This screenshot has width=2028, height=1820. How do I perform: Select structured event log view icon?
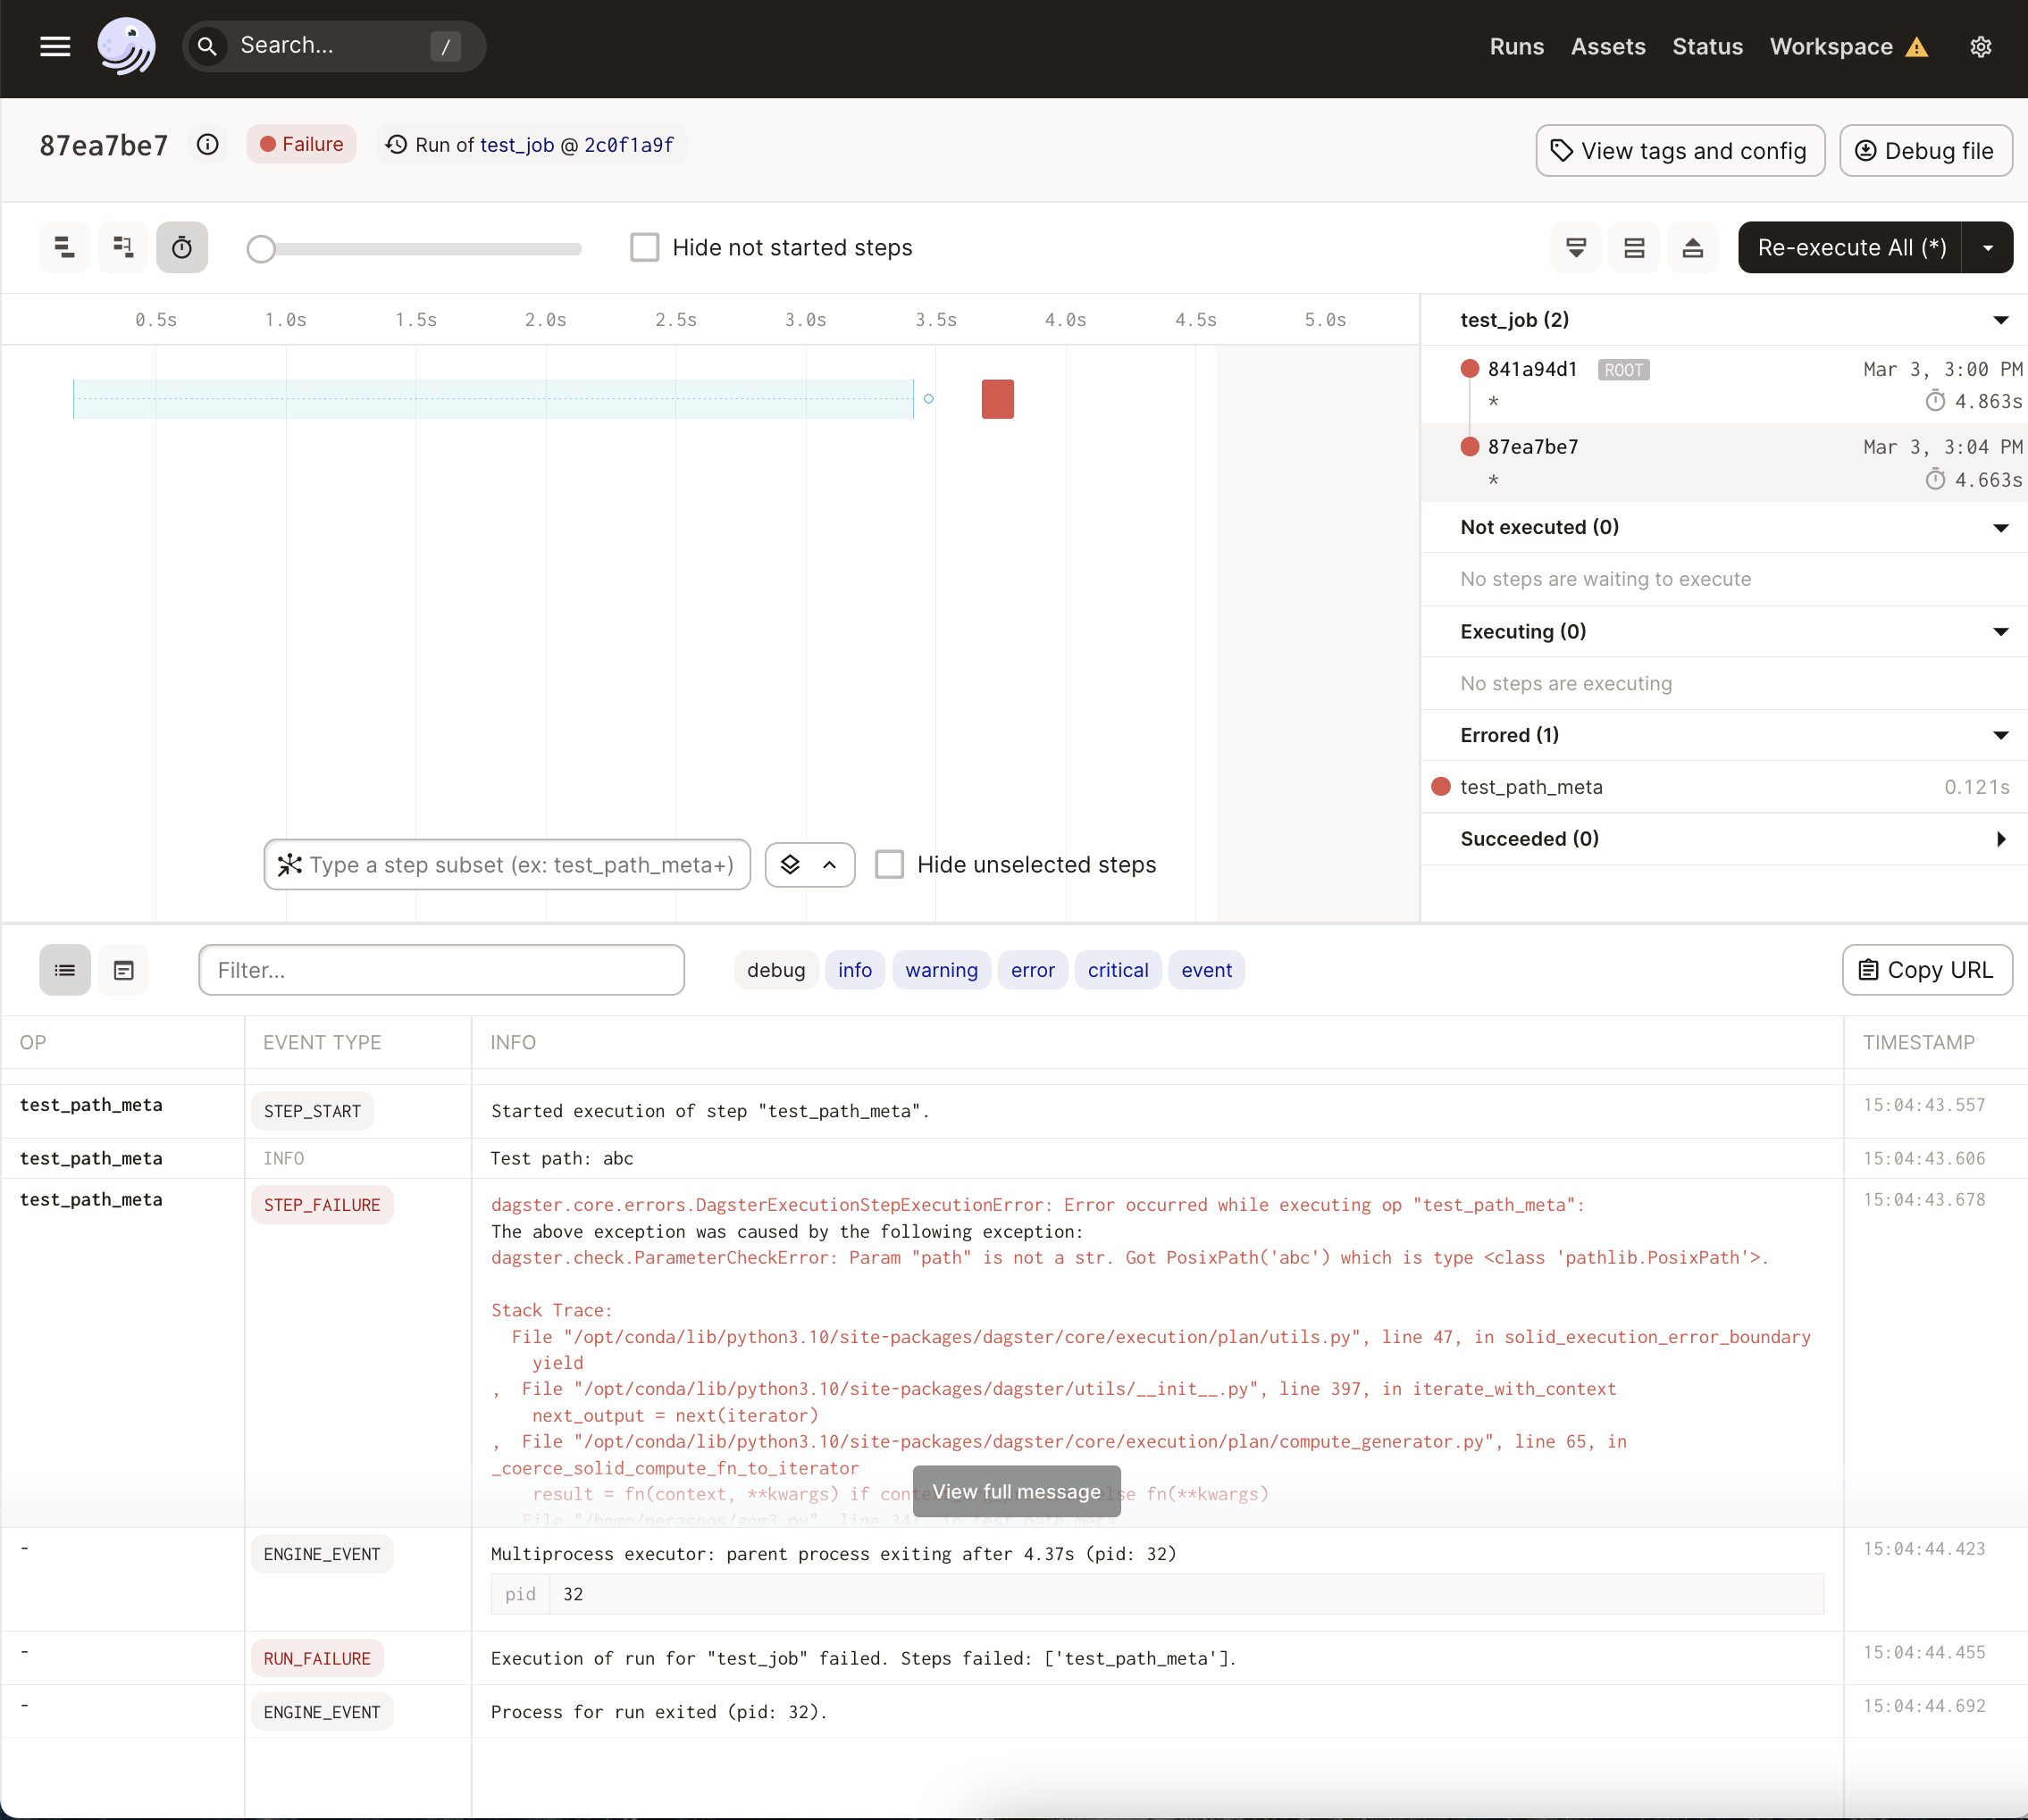pyautogui.click(x=65, y=970)
